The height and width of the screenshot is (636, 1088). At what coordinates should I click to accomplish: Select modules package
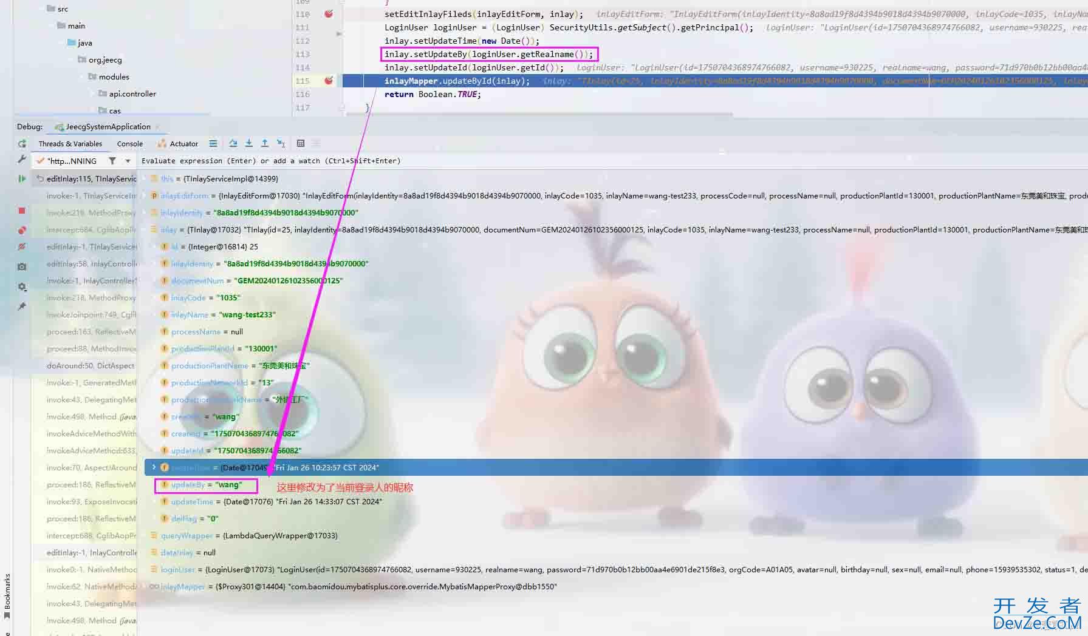point(109,76)
